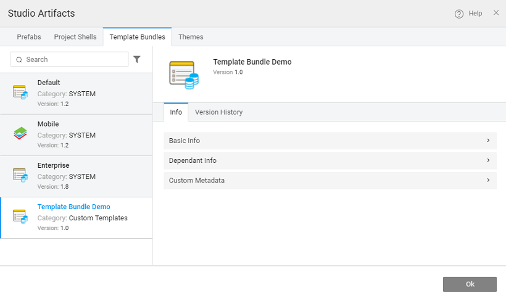Expand the Basic Info section
506x301 pixels.
click(330, 141)
